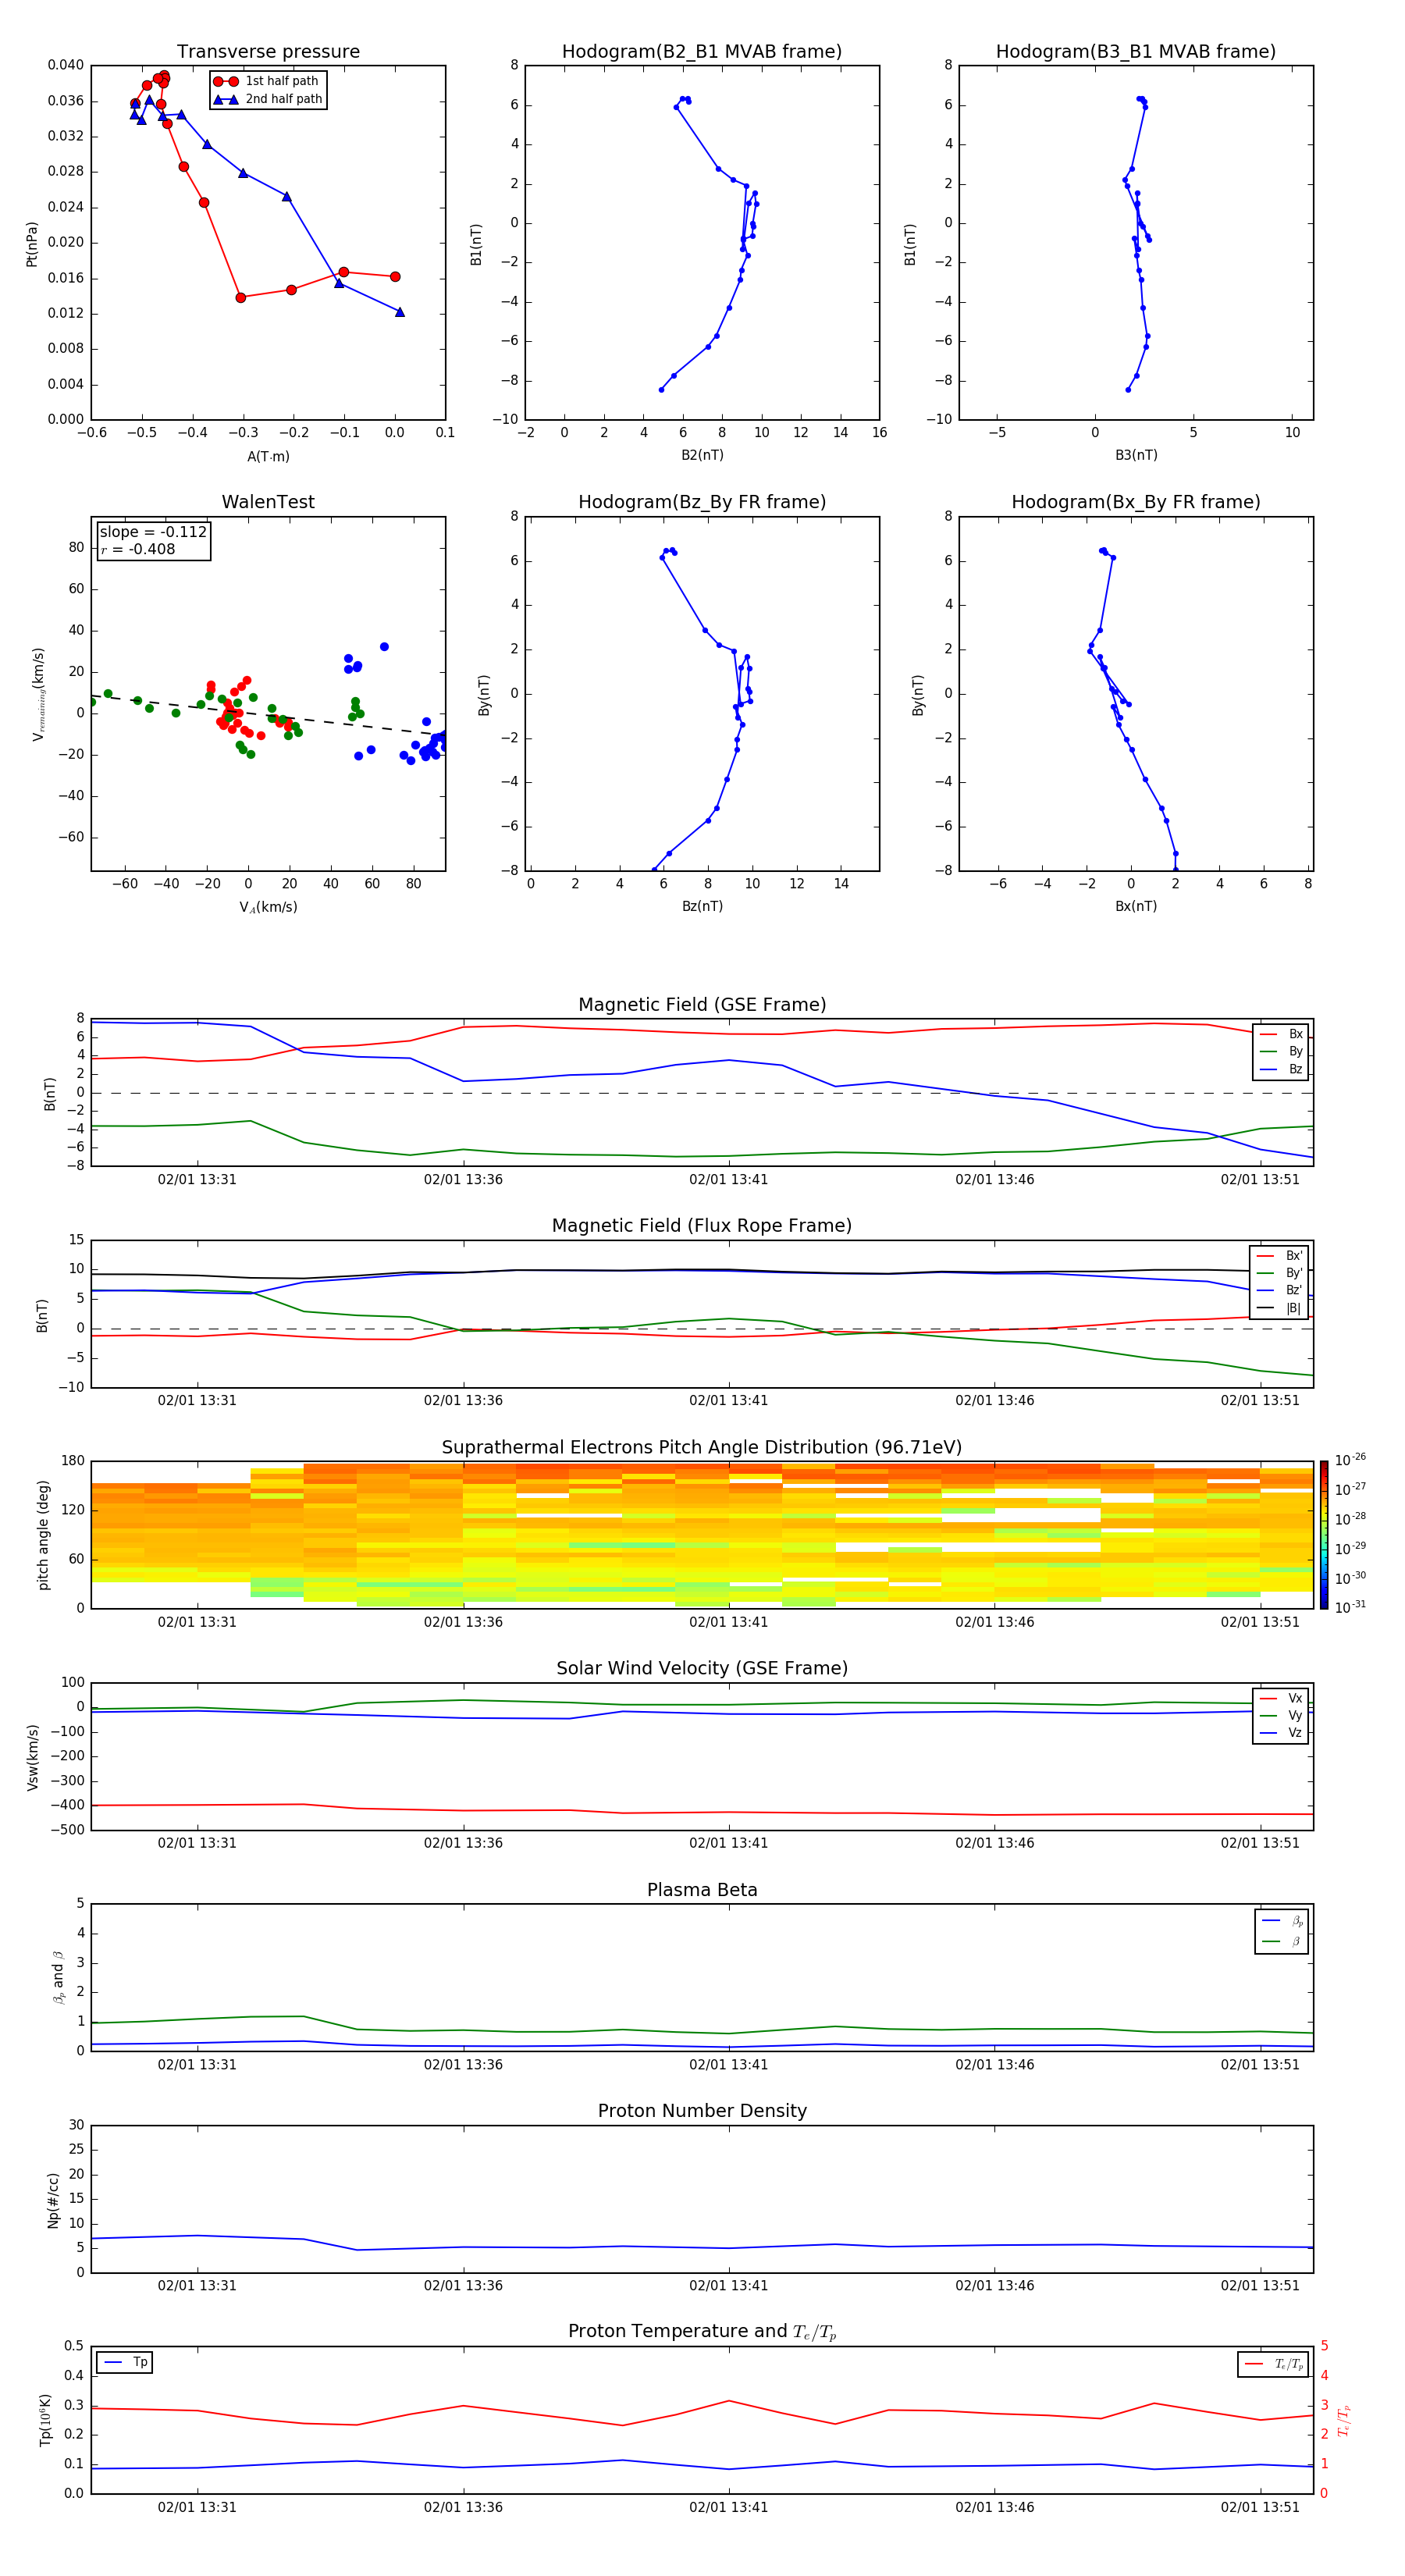Click the Bx legend entry in GSE panel
The width and height of the screenshot is (1405, 2576).
(x=1282, y=1034)
